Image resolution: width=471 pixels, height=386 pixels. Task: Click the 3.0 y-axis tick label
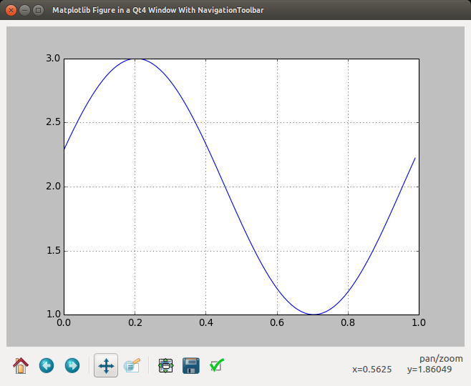[x=53, y=58]
